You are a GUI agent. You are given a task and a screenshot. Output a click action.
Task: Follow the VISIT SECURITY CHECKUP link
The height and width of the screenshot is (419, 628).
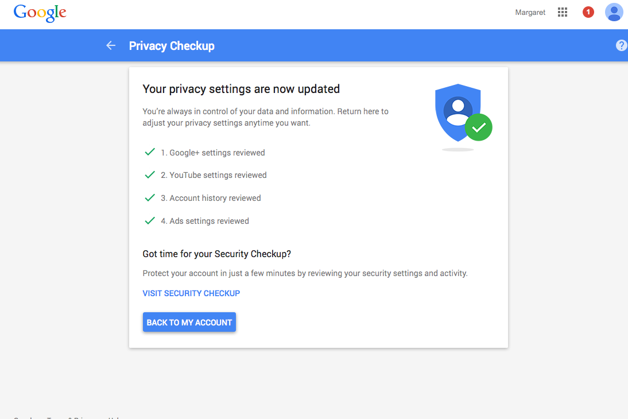pos(191,293)
